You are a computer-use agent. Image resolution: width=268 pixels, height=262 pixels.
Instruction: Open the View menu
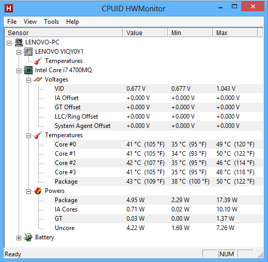pos(30,22)
